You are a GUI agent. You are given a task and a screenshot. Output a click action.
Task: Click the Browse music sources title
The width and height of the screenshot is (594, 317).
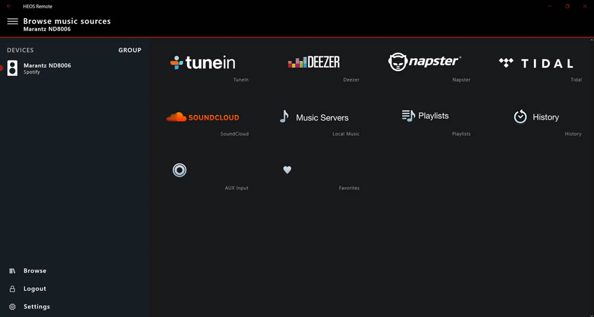[x=67, y=21]
